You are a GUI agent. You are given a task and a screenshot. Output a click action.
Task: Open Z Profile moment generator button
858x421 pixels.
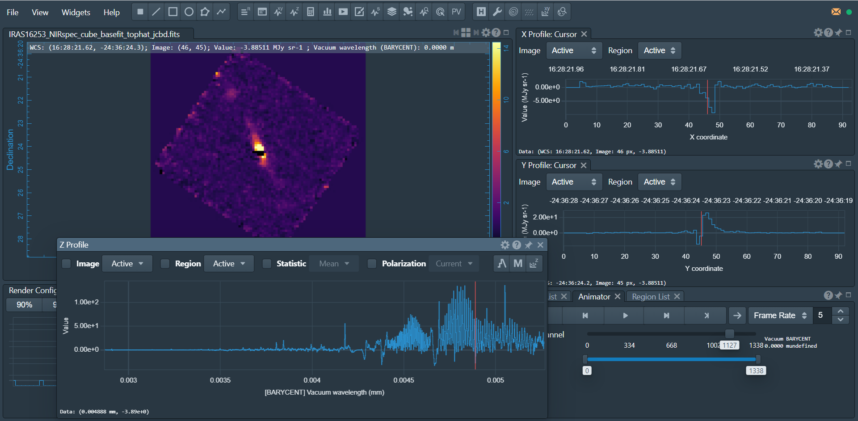(518, 264)
